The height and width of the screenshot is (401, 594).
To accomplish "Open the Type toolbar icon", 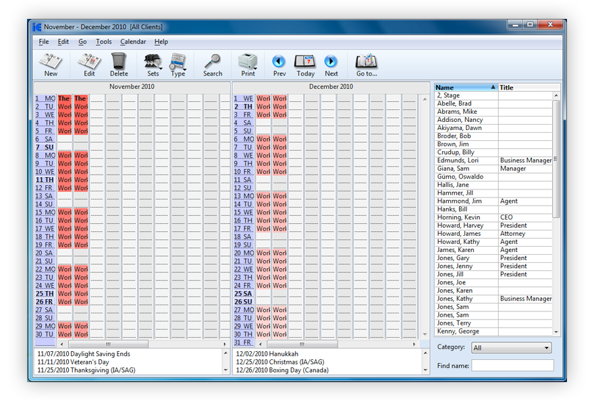I will point(178,61).
